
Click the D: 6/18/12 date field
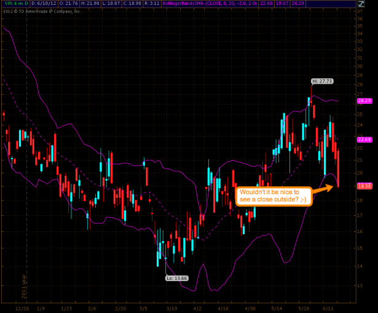44,4
